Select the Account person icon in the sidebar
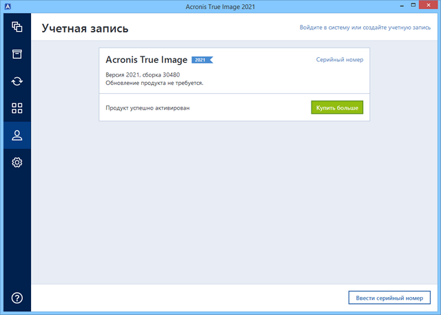This screenshot has height=315, width=441. [x=17, y=135]
